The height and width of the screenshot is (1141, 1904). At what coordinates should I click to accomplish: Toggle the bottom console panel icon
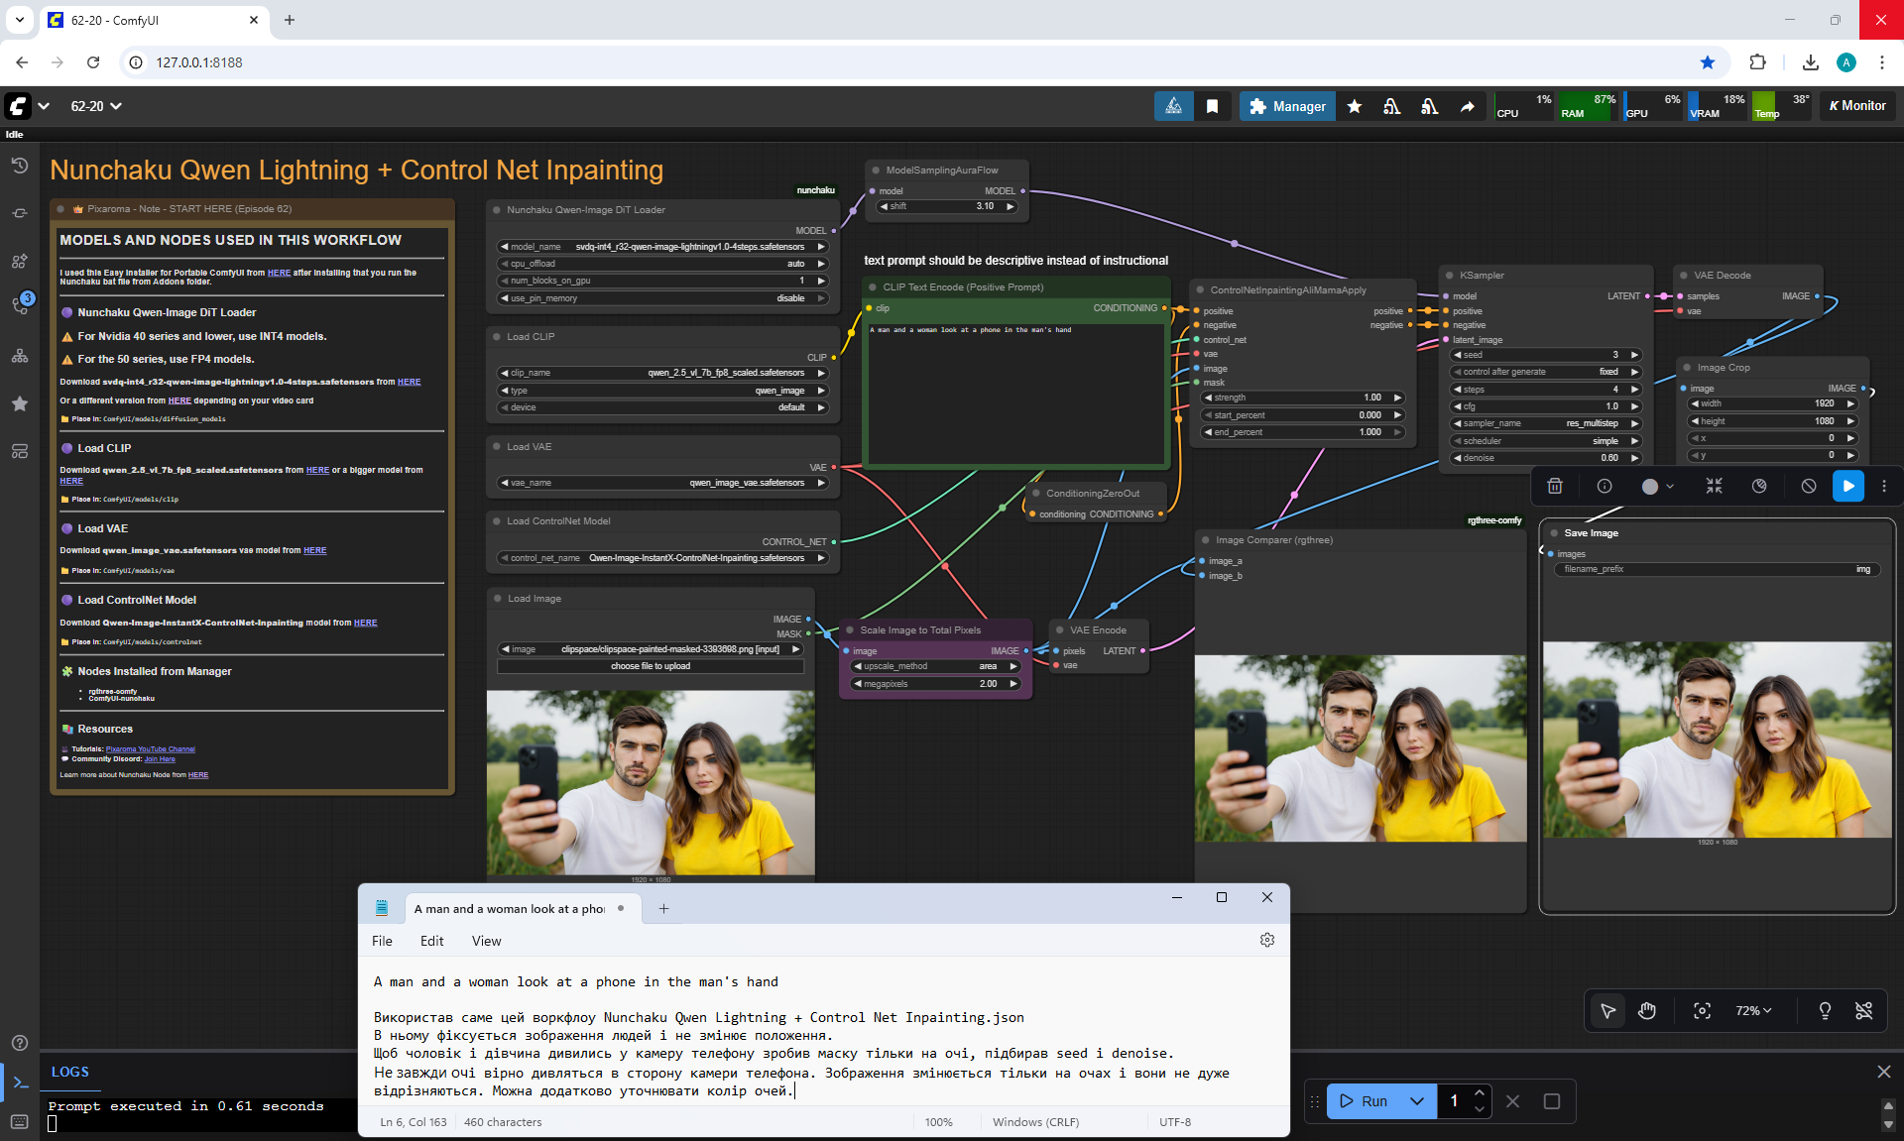(20, 1083)
